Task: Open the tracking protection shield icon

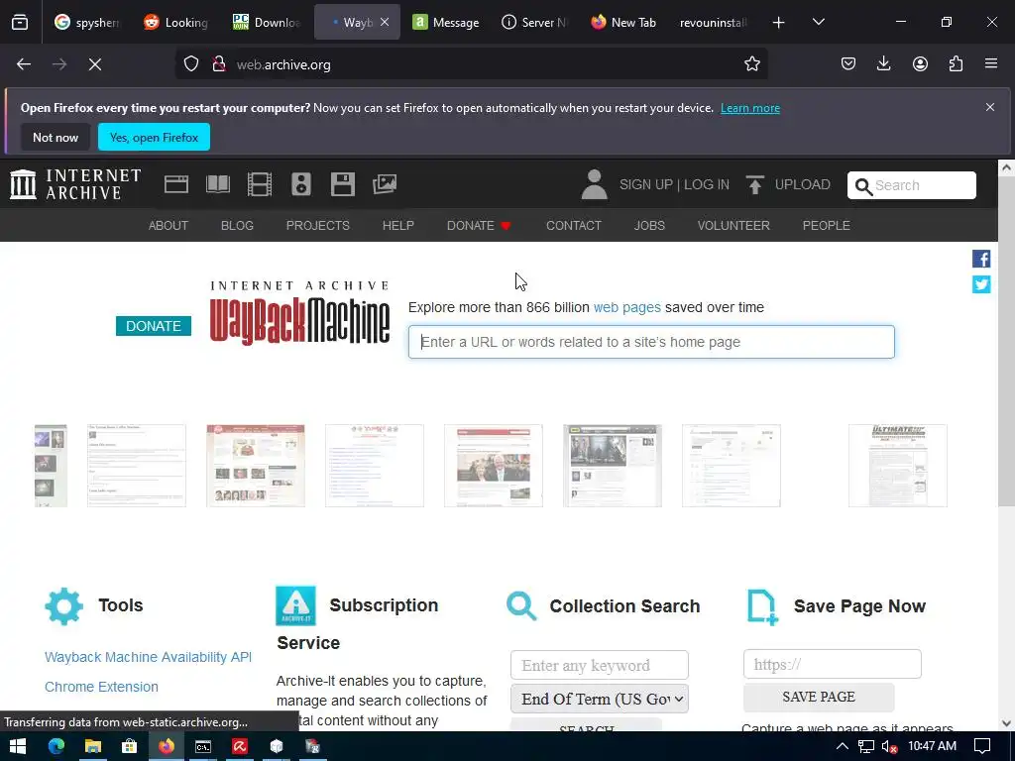Action: 191,64
